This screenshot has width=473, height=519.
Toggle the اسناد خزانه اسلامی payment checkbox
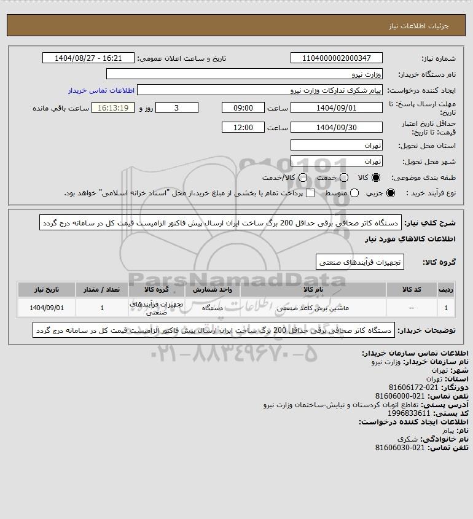click(x=310, y=193)
